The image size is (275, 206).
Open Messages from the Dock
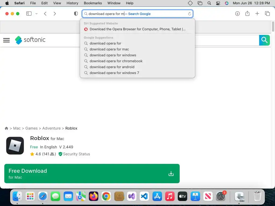pyautogui.click(x=55, y=196)
